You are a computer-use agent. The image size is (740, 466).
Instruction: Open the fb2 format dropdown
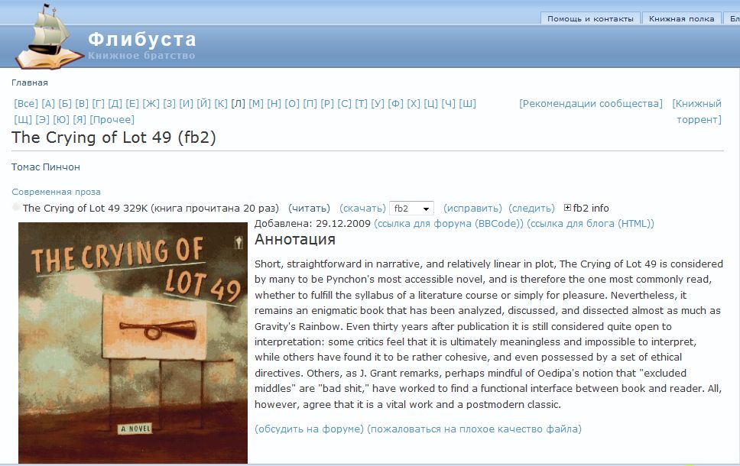tap(411, 209)
